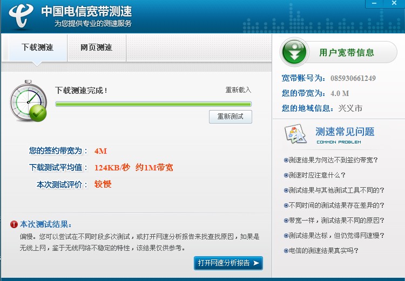The width and height of the screenshot is (405, 281).
Task: Click the region value 兴义市
Action: tap(350, 108)
